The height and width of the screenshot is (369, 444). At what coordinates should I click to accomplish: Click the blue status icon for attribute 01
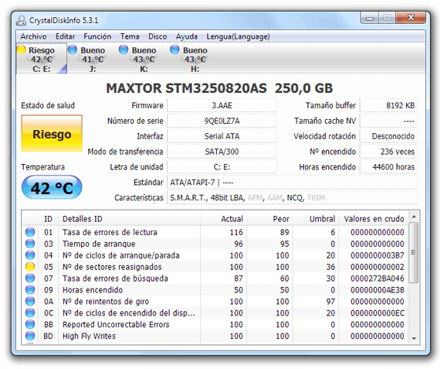point(30,232)
